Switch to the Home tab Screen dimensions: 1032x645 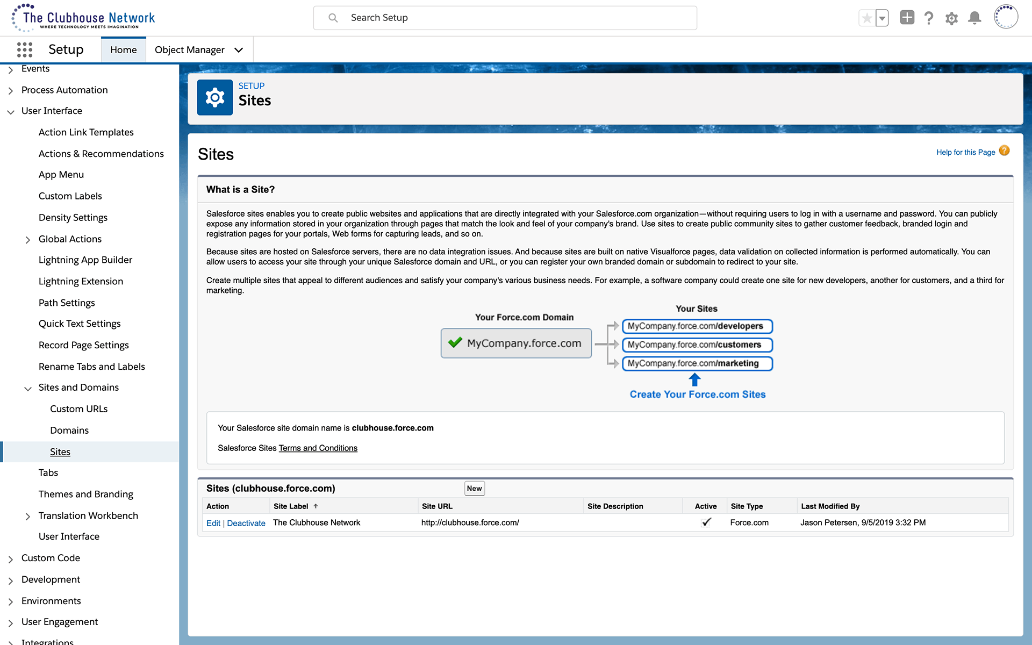pyautogui.click(x=123, y=50)
